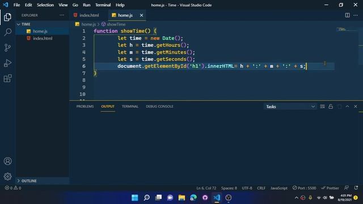This screenshot has width=363, height=204.
Task: Clear the output panel
Action: pyautogui.click(x=322, y=107)
